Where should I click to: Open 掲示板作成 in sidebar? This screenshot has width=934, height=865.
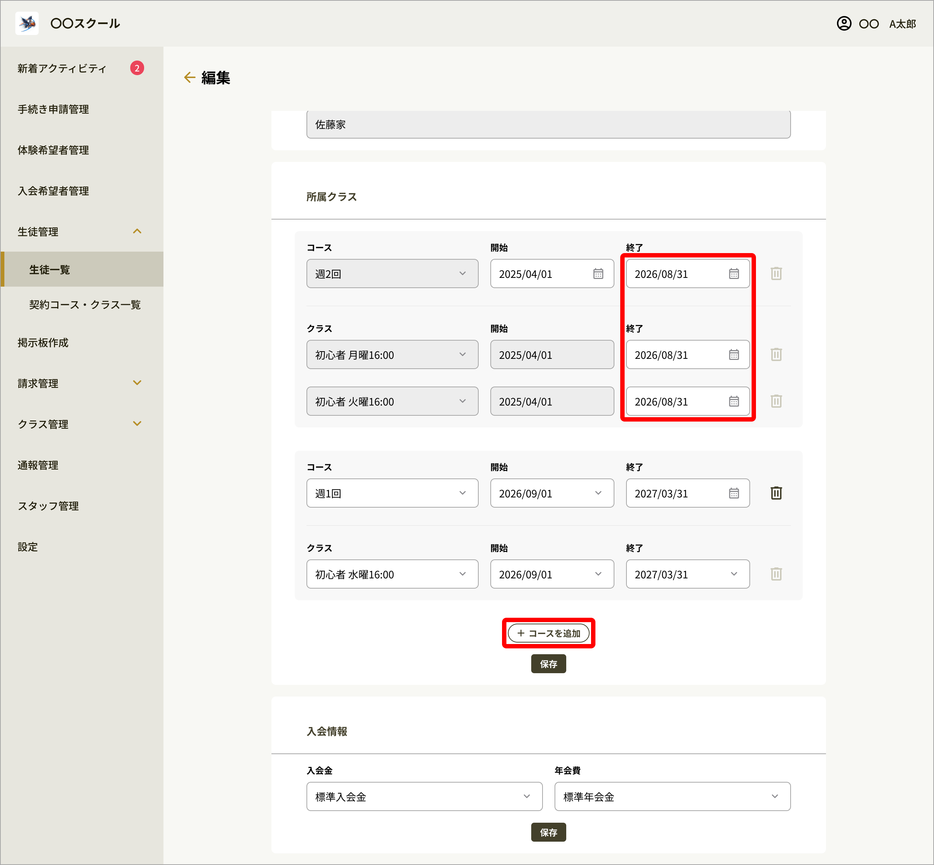43,342
